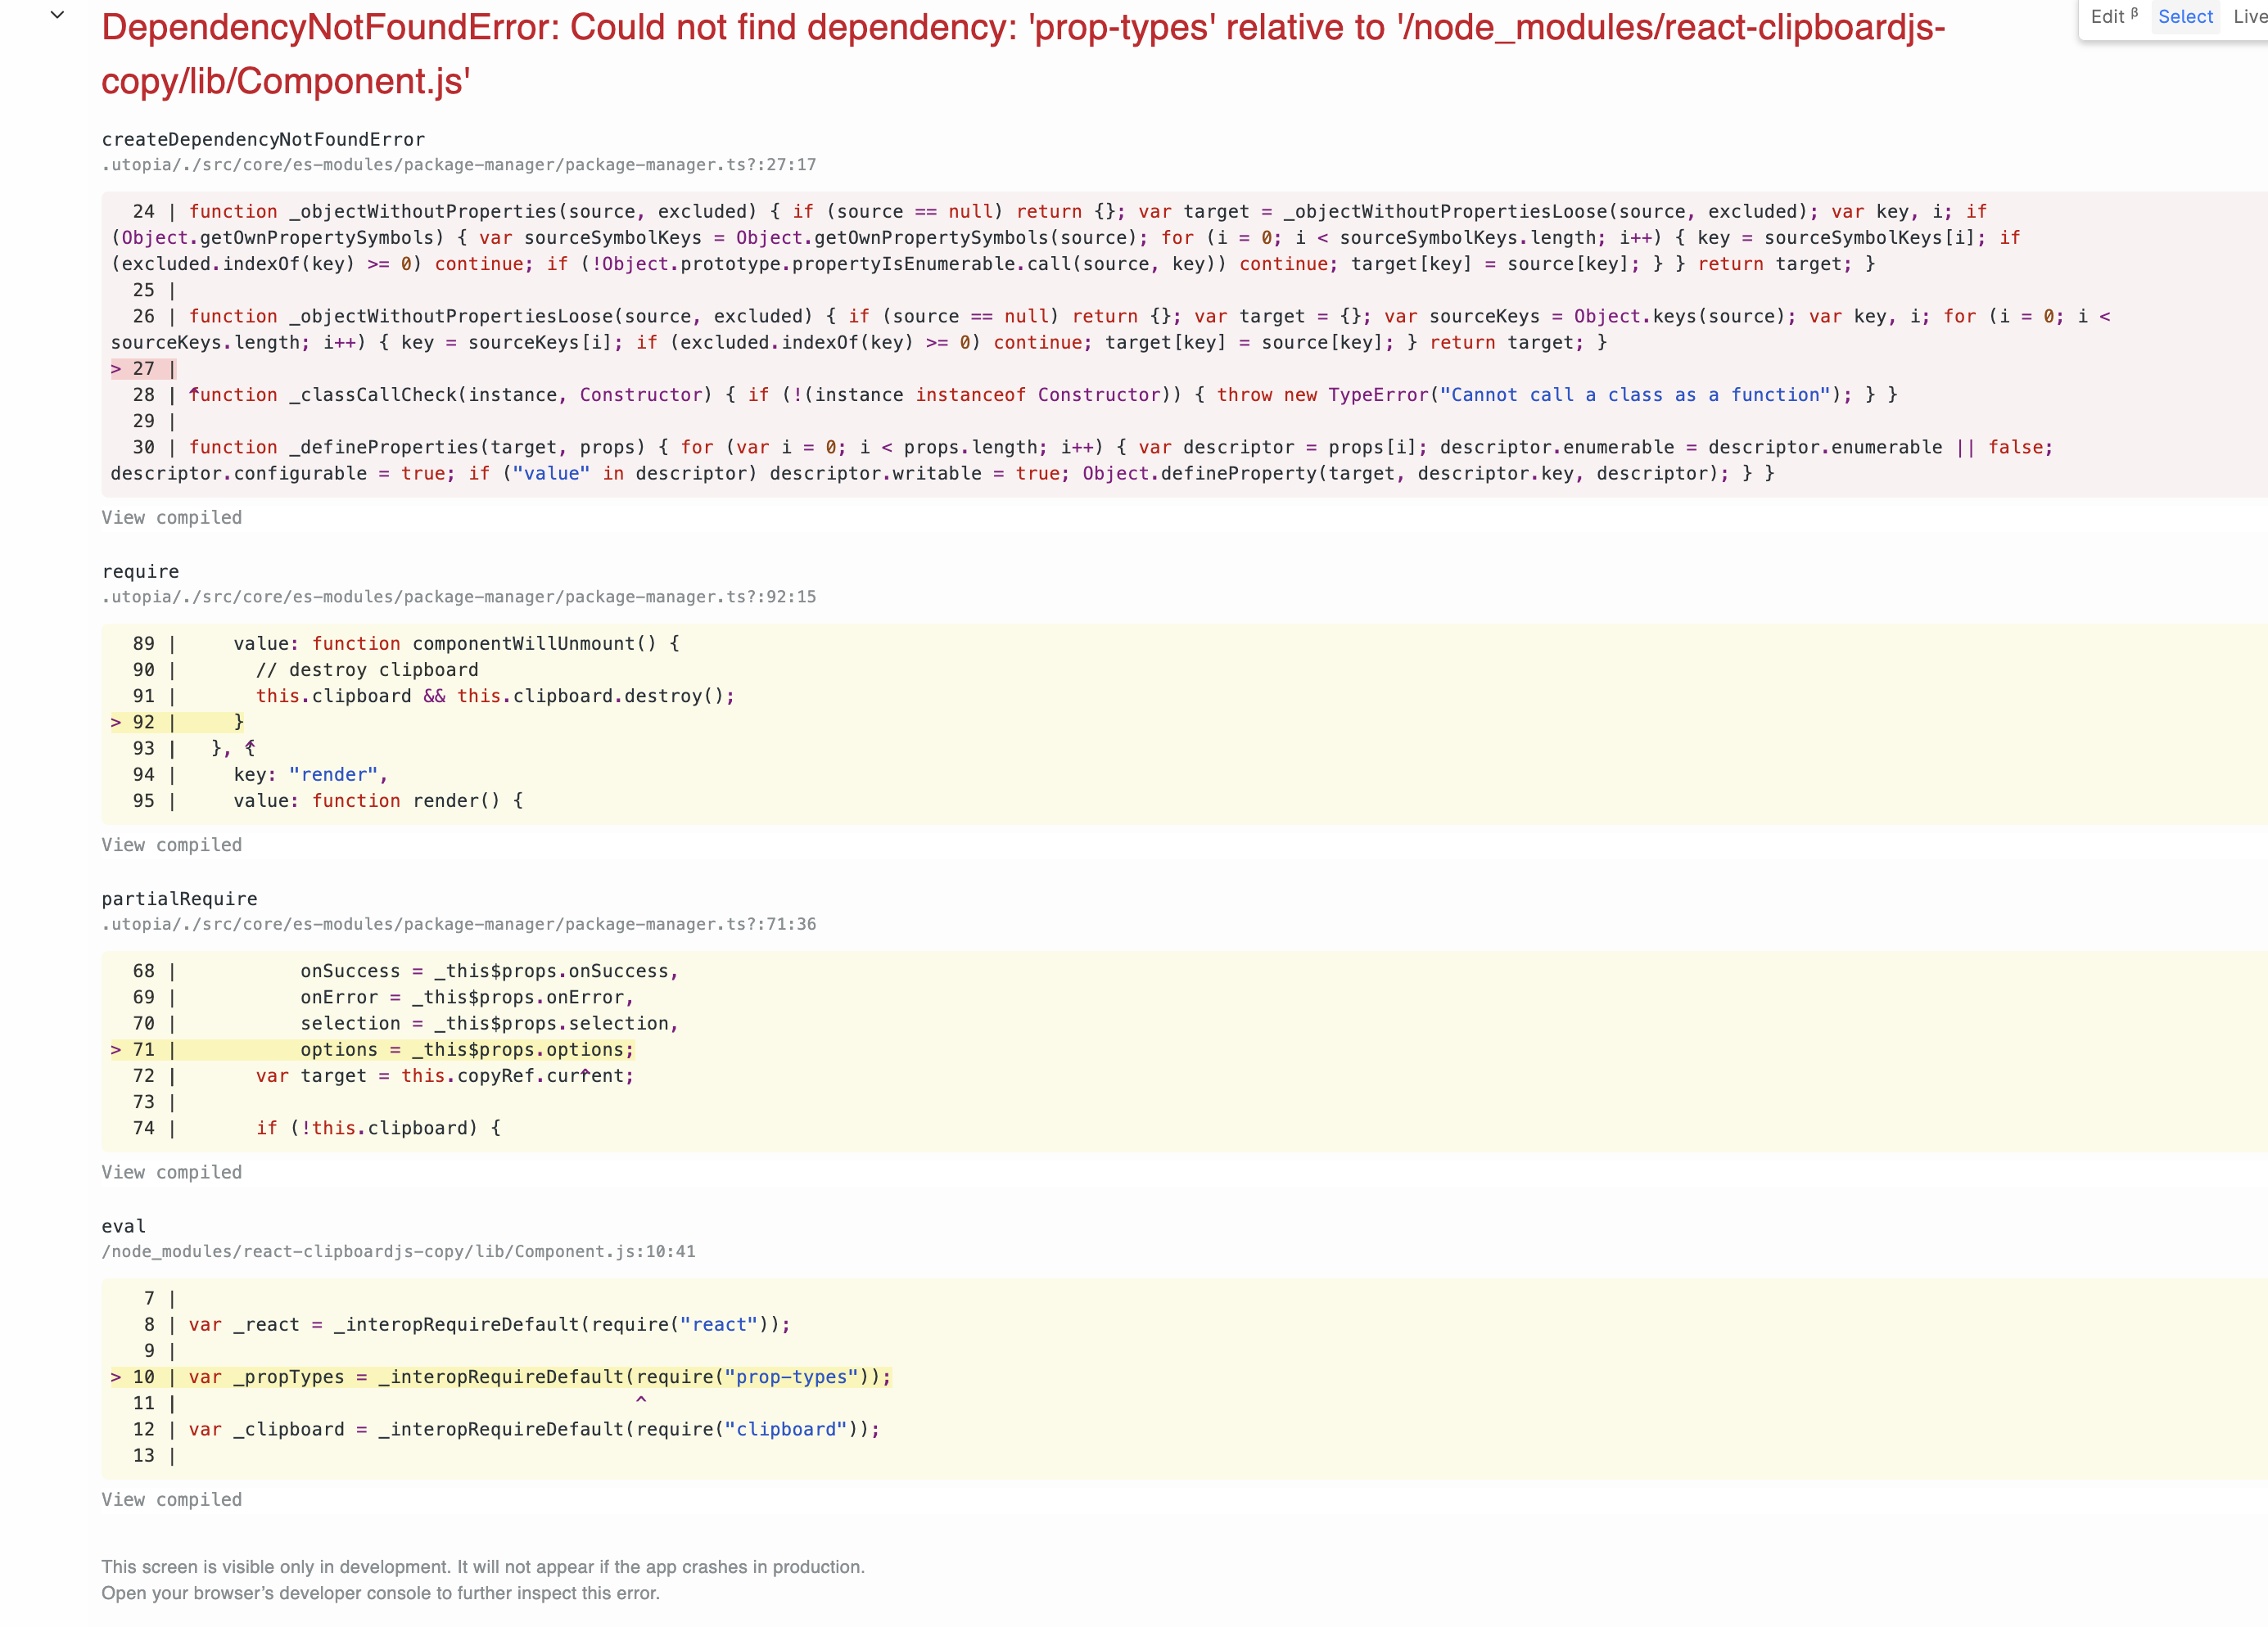Image resolution: width=2268 pixels, height=1627 pixels.
Task: Click line 94 key: "render" code
Action: coord(310,774)
